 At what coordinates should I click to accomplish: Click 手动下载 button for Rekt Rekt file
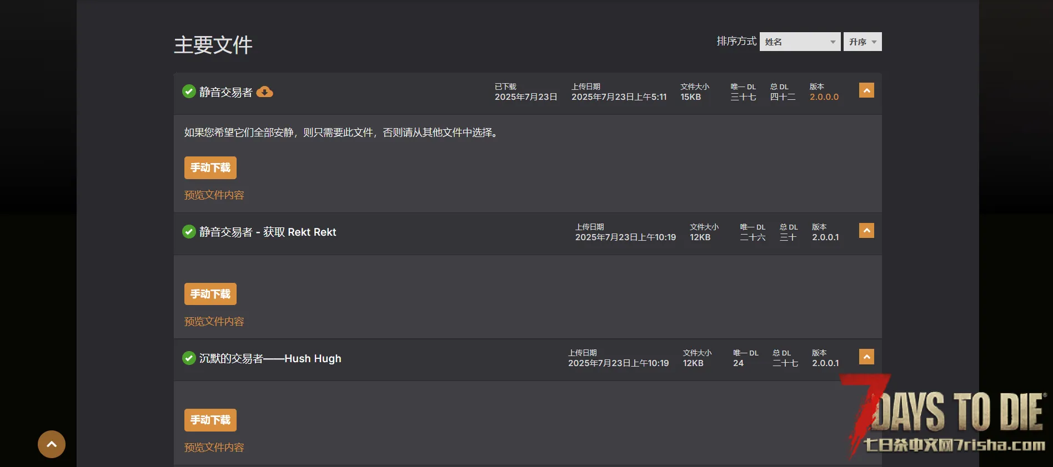pyautogui.click(x=210, y=294)
